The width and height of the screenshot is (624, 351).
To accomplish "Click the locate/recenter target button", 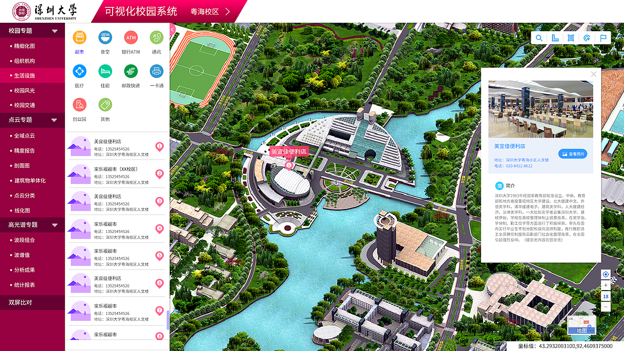I will (x=605, y=274).
